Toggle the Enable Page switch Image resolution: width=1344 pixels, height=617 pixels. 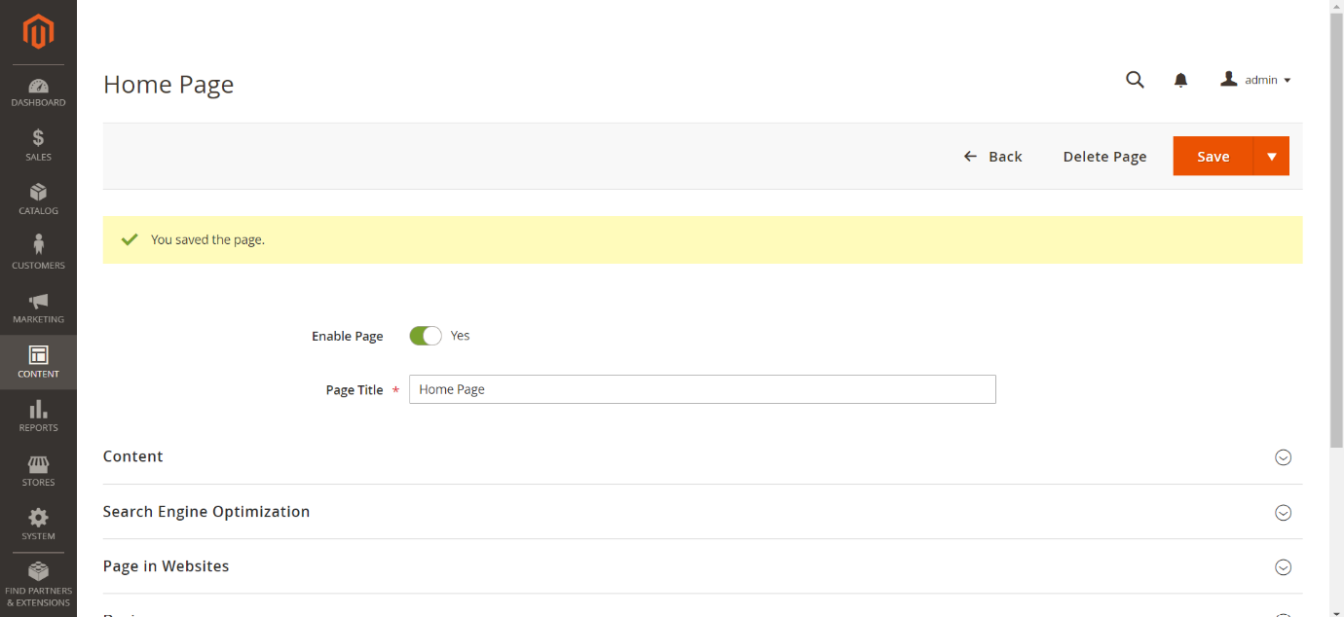pyautogui.click(x=426, y=336)
